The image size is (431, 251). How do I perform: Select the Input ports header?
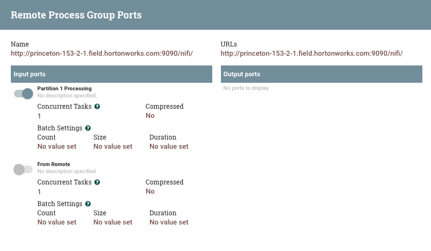click(x=112, y=74)
